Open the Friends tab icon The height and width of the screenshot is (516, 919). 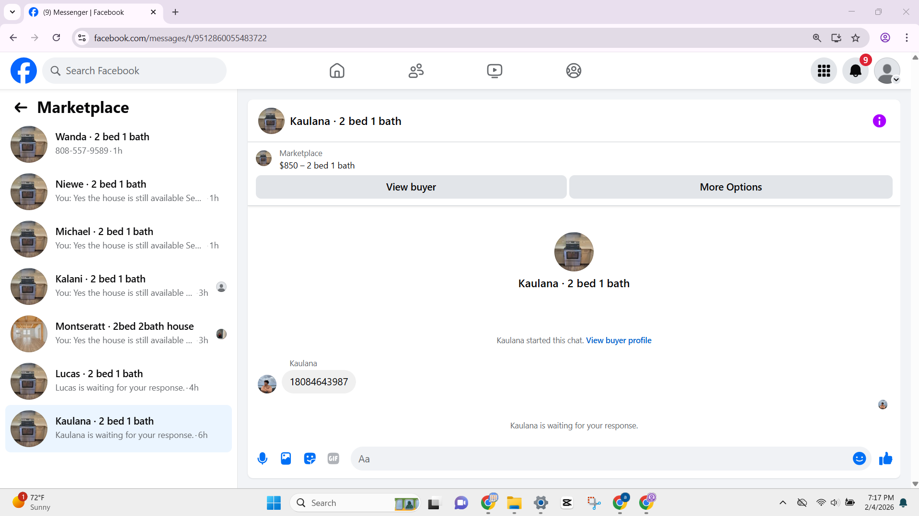click(416, 71)
